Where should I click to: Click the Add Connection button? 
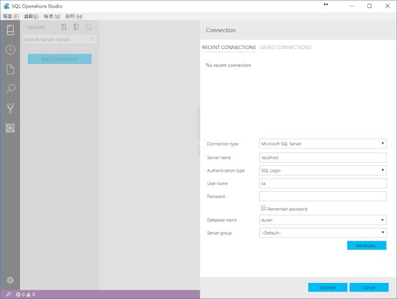60,59
